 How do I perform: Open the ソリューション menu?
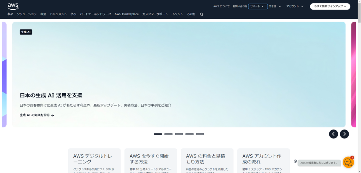[27, 14]
